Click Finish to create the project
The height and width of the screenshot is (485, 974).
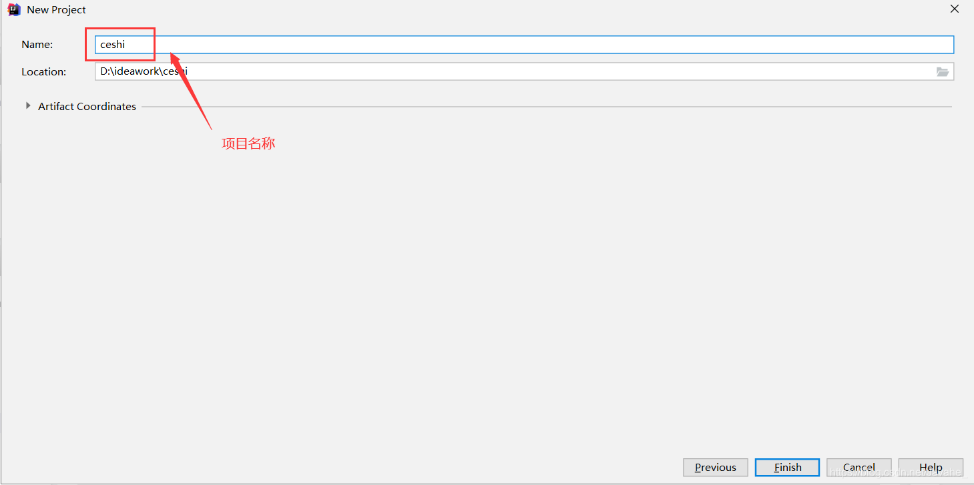(x=788, y=467)
